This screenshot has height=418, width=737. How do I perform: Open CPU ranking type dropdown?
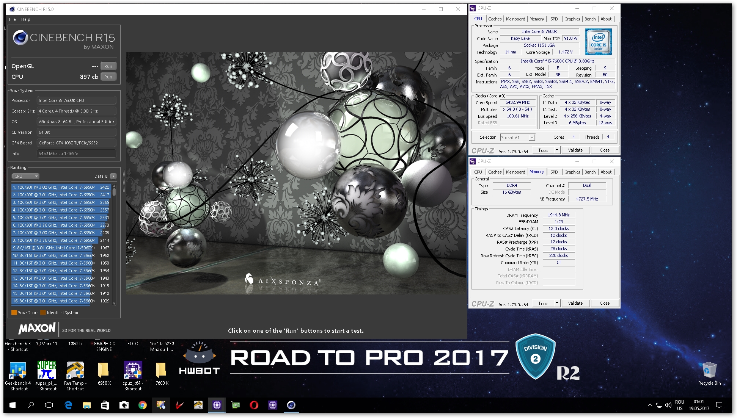26,176
